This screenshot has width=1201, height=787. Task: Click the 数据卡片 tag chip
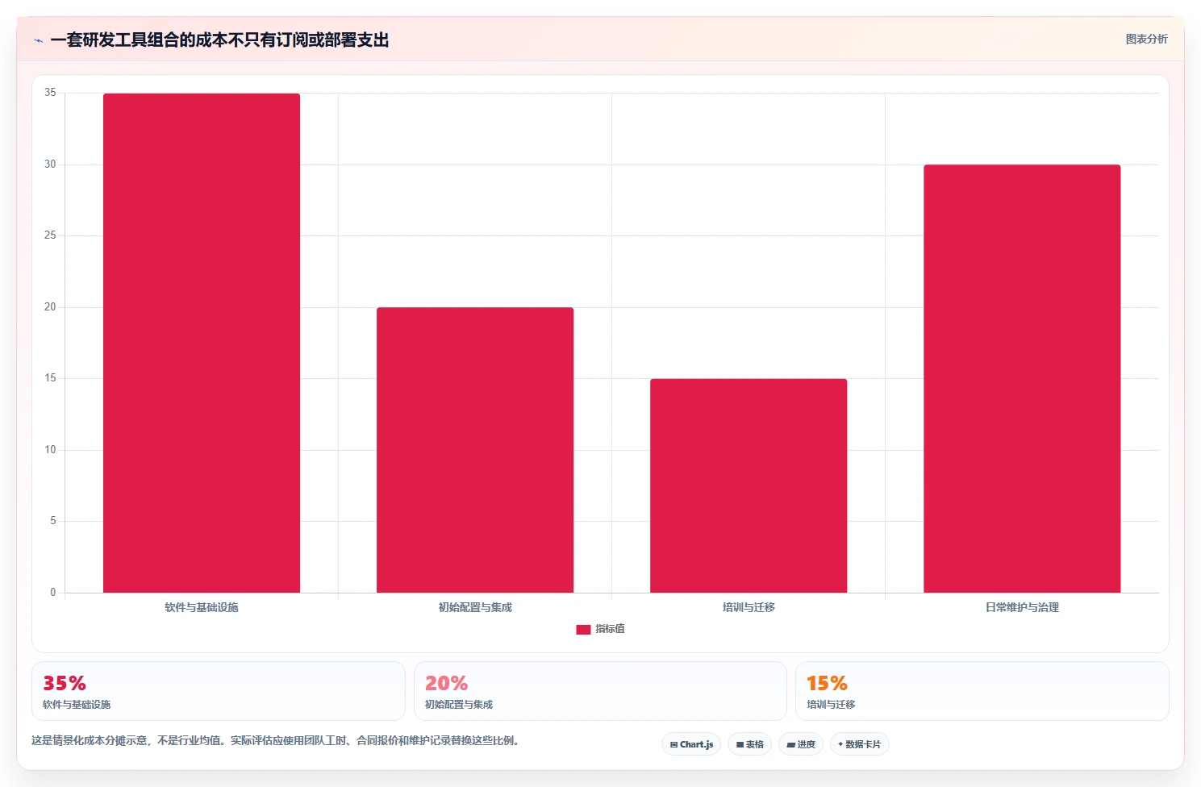click(859, 744)
